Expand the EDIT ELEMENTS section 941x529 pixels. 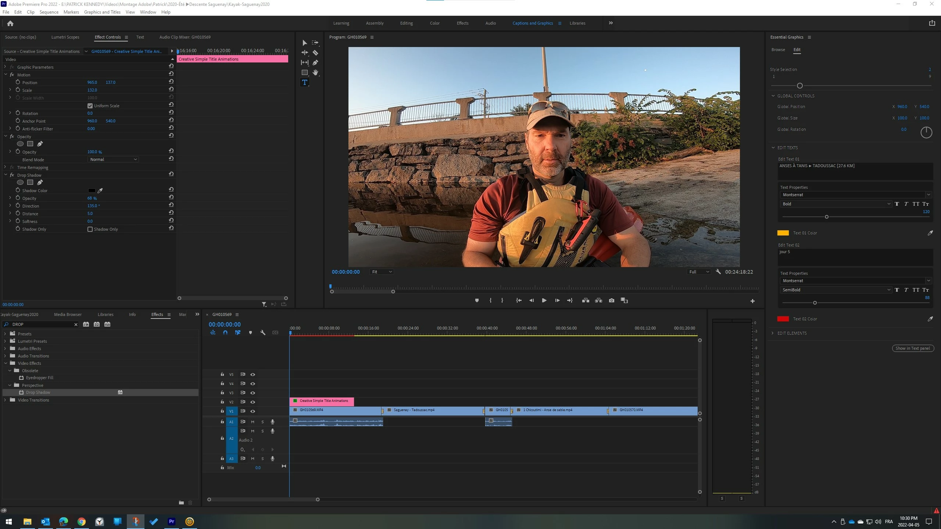click(791, 333)
